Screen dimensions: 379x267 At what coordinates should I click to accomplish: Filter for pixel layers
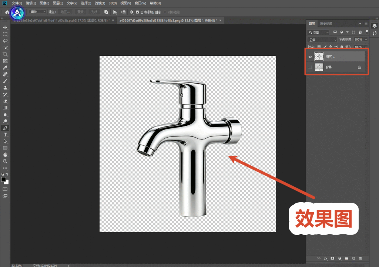(x=335, y=32)
